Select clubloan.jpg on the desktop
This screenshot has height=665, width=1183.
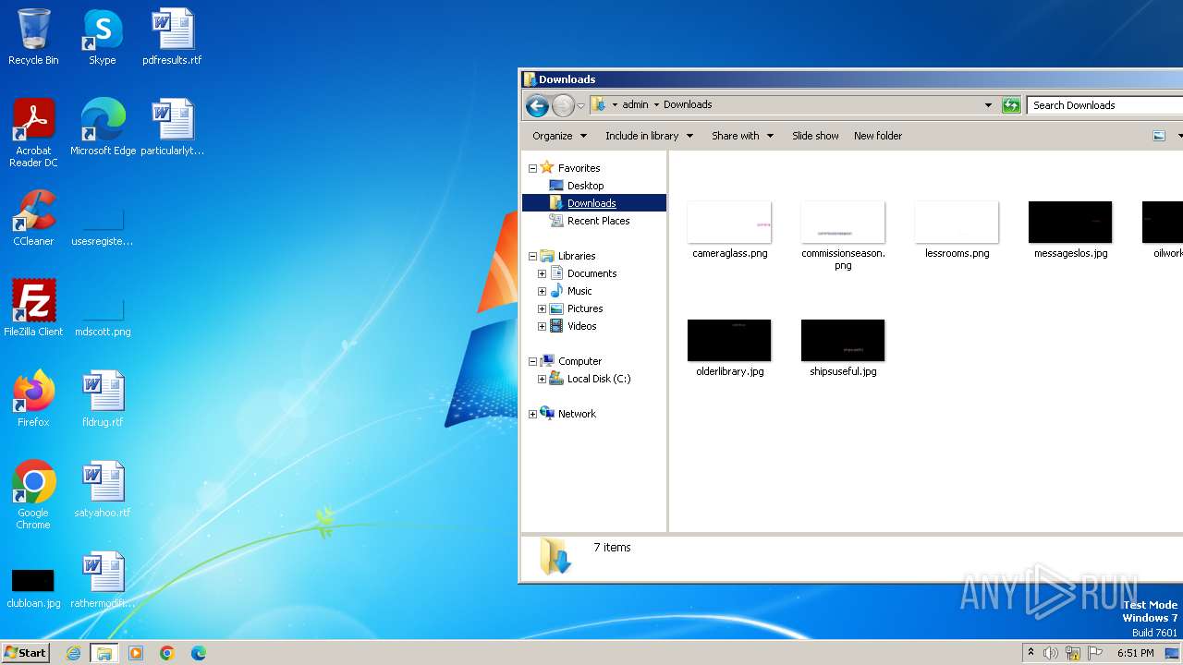coord(33,588)
